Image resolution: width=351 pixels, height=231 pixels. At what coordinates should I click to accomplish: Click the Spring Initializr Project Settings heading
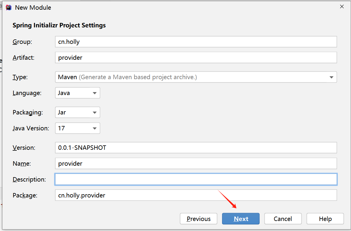(59, 25)
